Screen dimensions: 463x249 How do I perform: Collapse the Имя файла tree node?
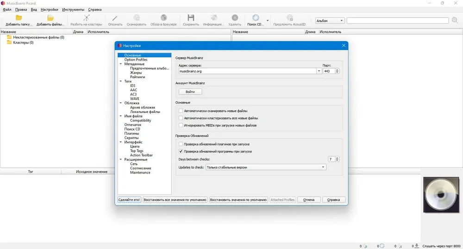tap(121, 116)
